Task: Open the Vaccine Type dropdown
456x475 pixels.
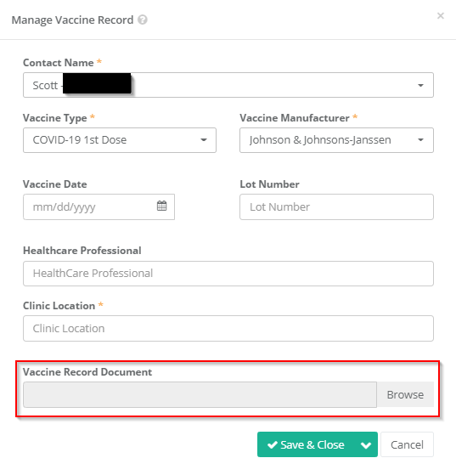Action: [120, 140]
